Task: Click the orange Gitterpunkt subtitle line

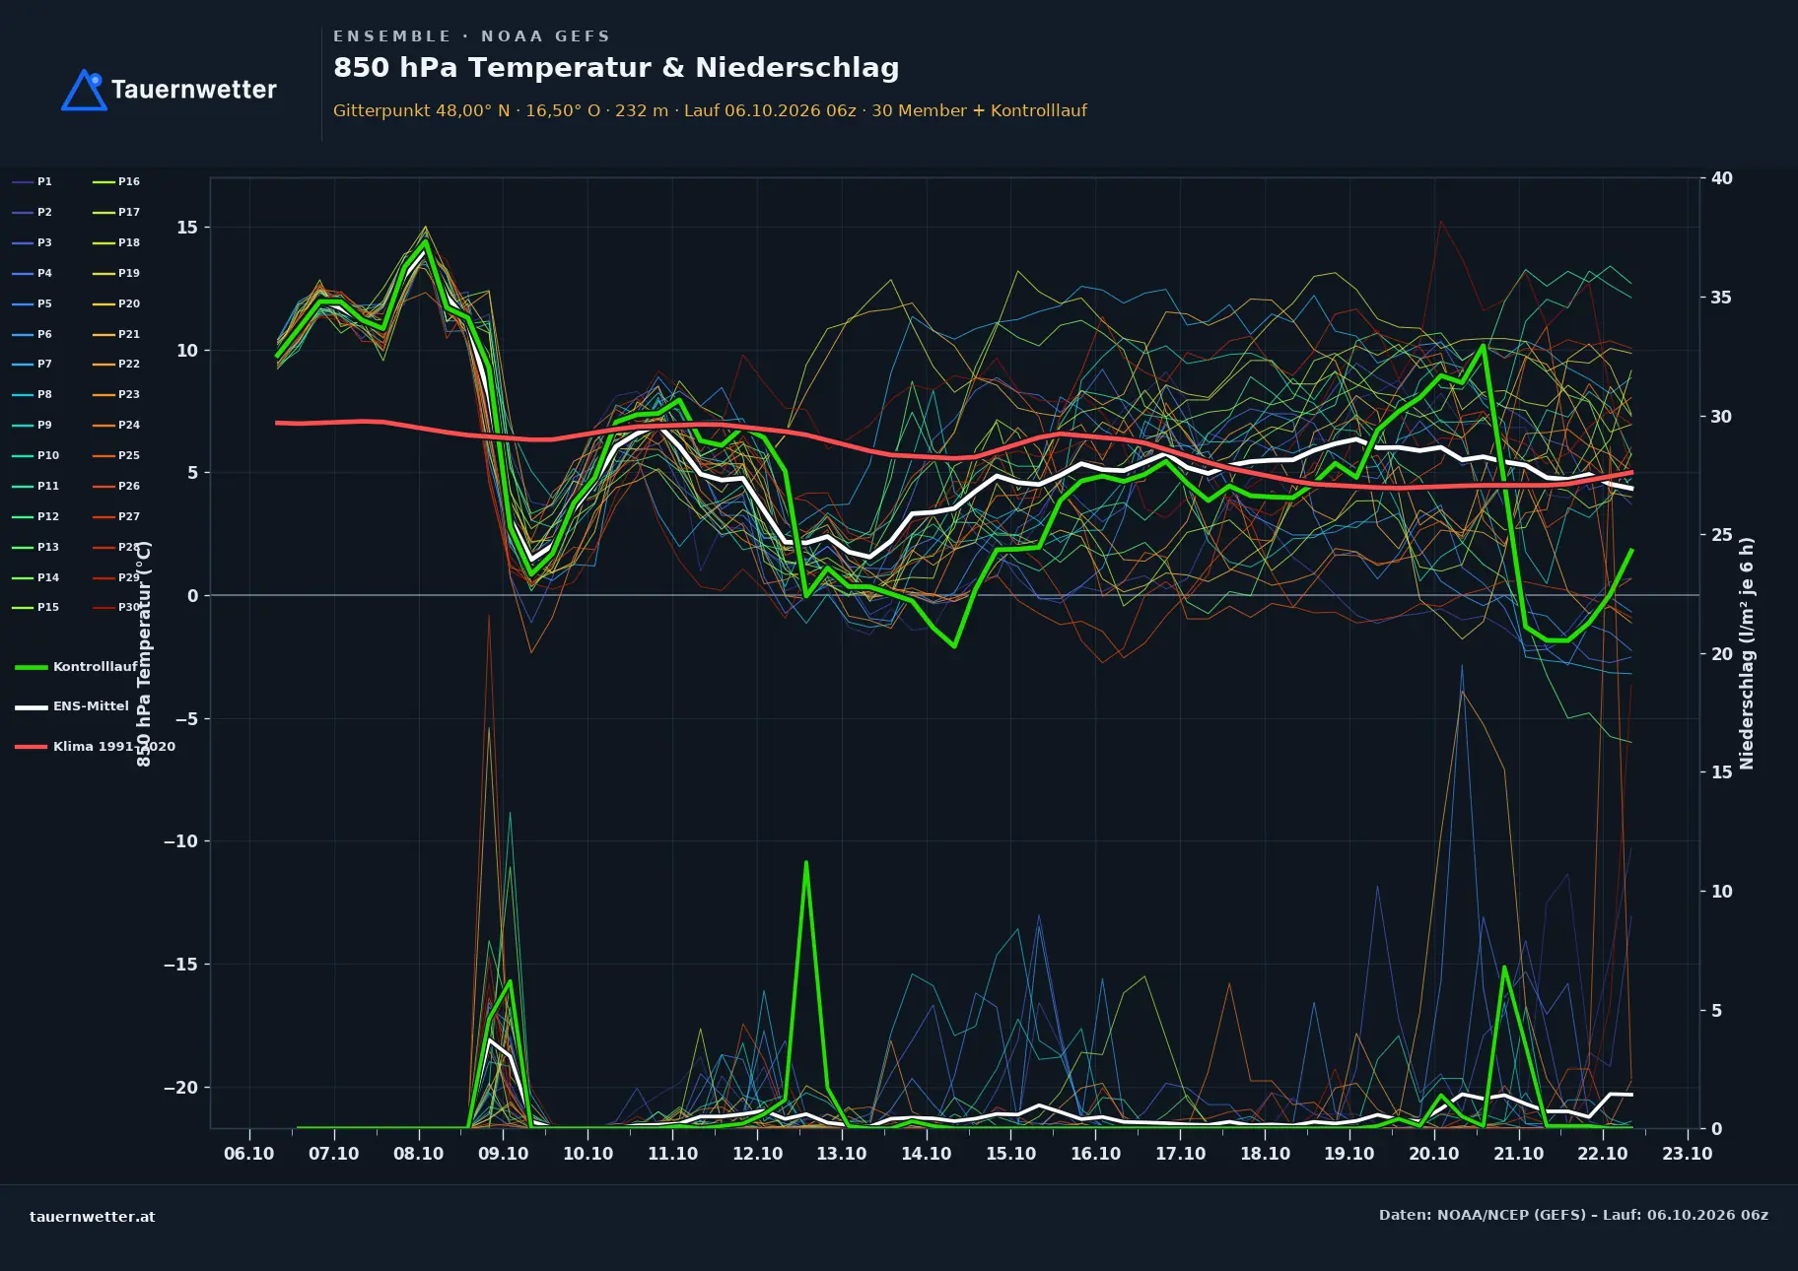Action: point(710,110)
